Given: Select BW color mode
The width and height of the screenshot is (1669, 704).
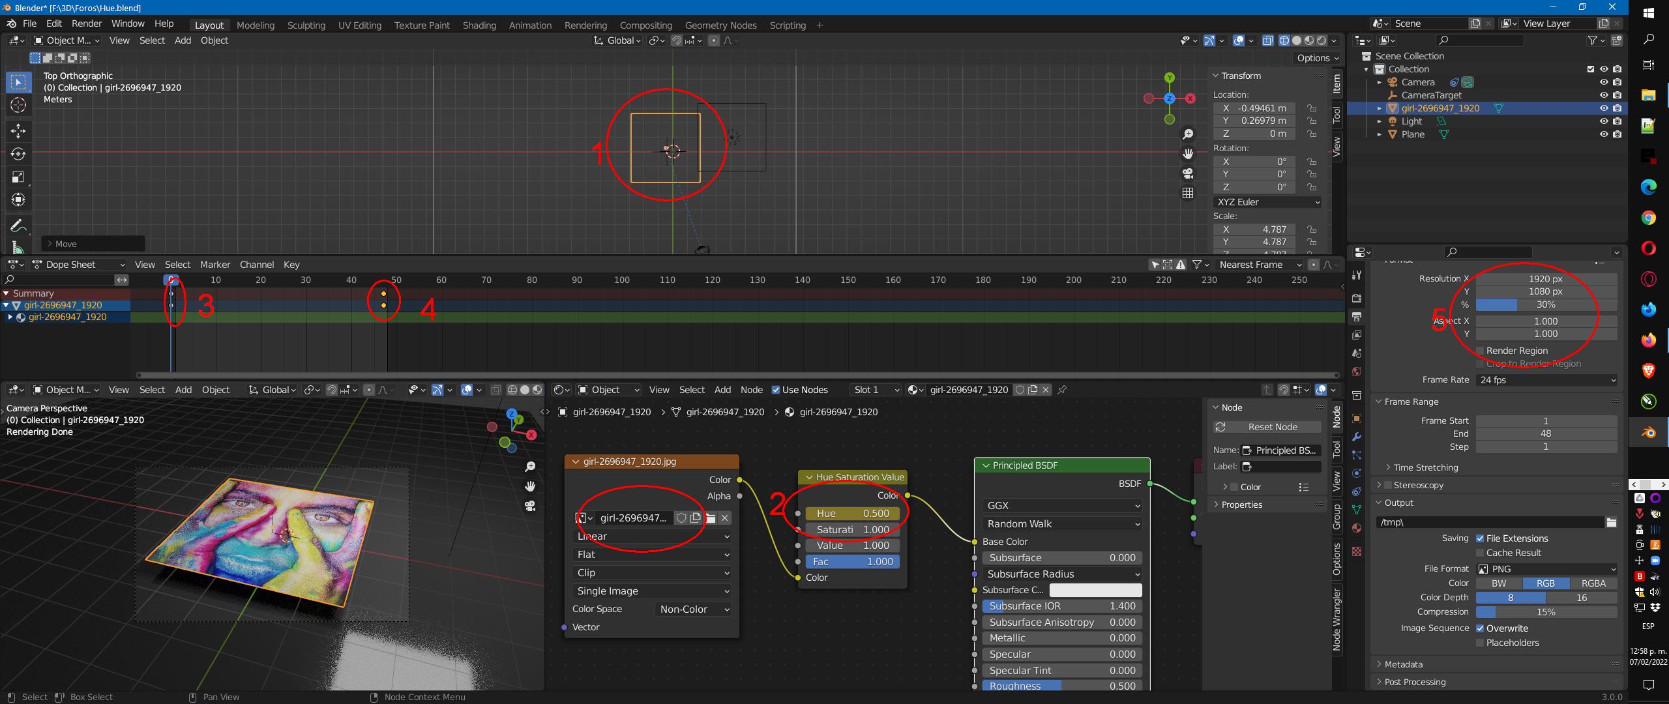Looking at the screenshot, I should tap(1499, 583).
